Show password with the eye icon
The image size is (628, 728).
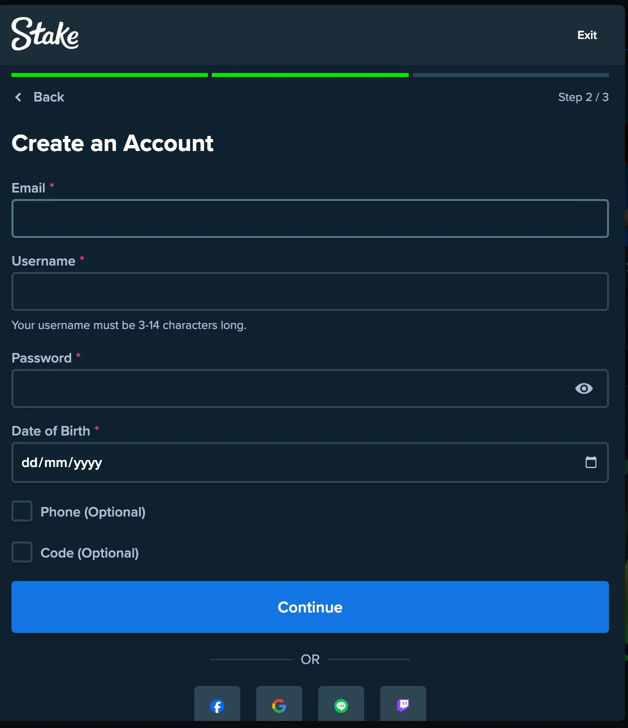tap(584, 388)
